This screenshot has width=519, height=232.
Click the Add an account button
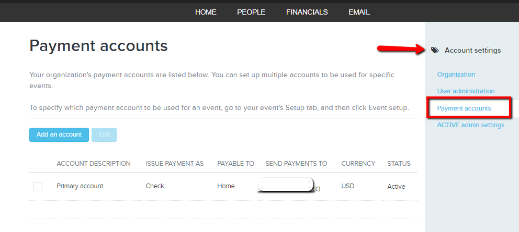click(x=59, y=135)
